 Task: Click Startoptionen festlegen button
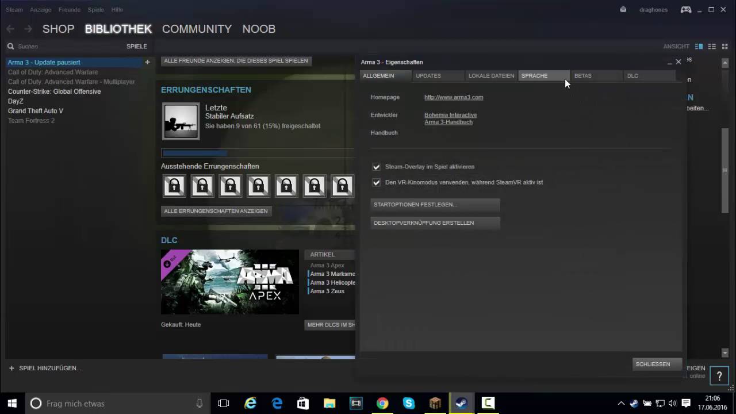pos(435,205)
